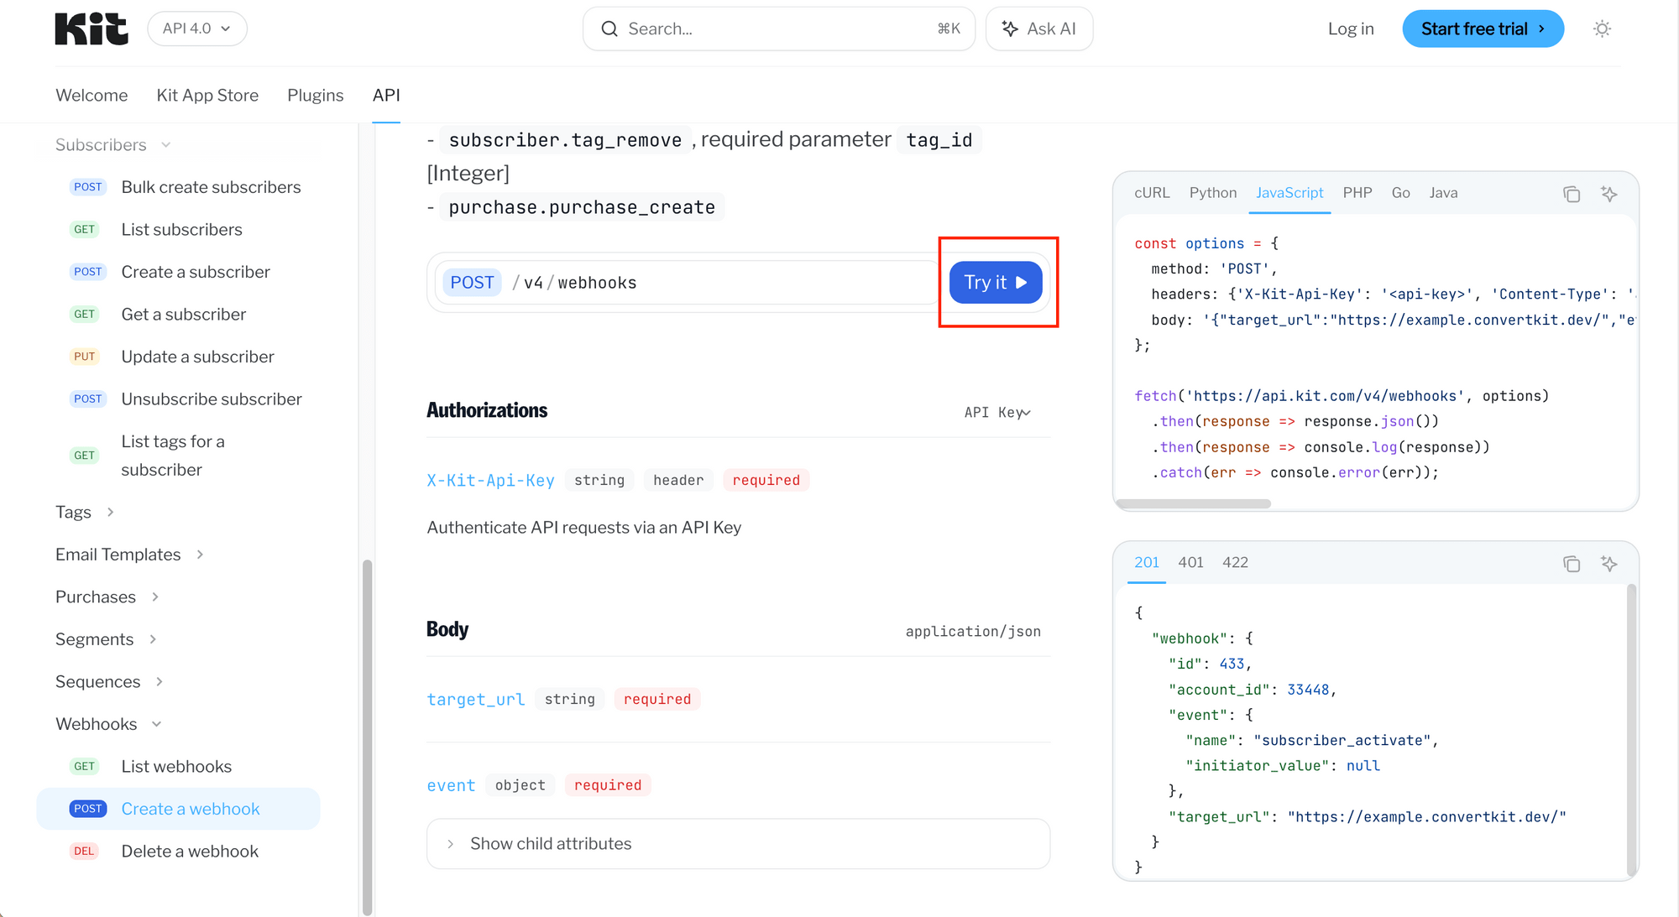Open the Welcome tab
This screenshot has width=1679, height=917.
(92, 95)
